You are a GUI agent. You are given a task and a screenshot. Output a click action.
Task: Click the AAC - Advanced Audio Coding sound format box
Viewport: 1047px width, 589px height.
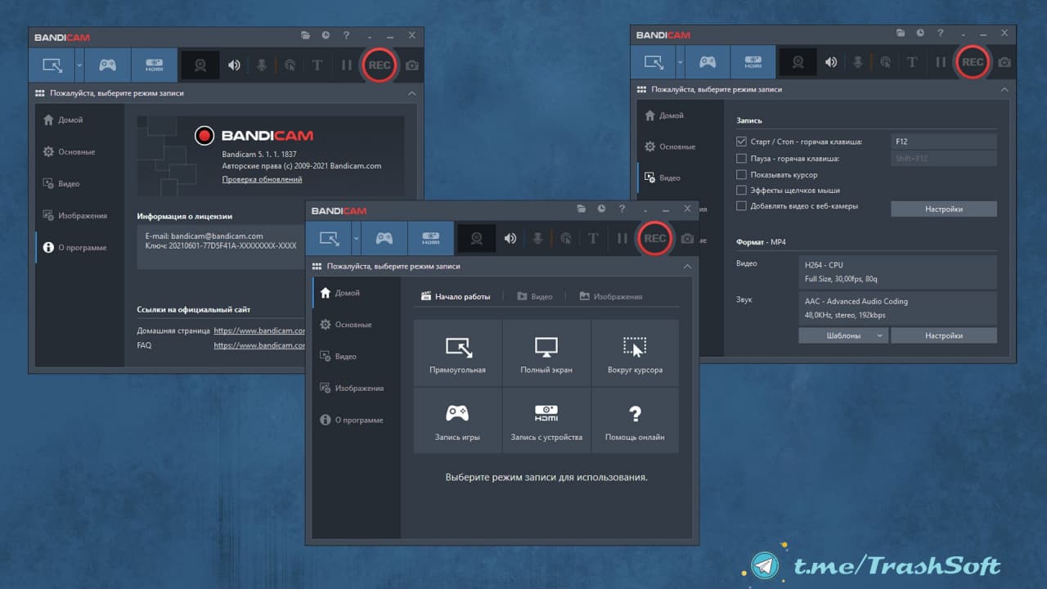pos(898,308)
